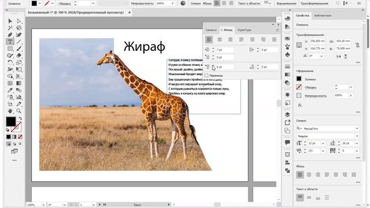Screen dimensions: 370x208
Task: Open fill color dropdown in control bar
Action: [x=40, y=3]
